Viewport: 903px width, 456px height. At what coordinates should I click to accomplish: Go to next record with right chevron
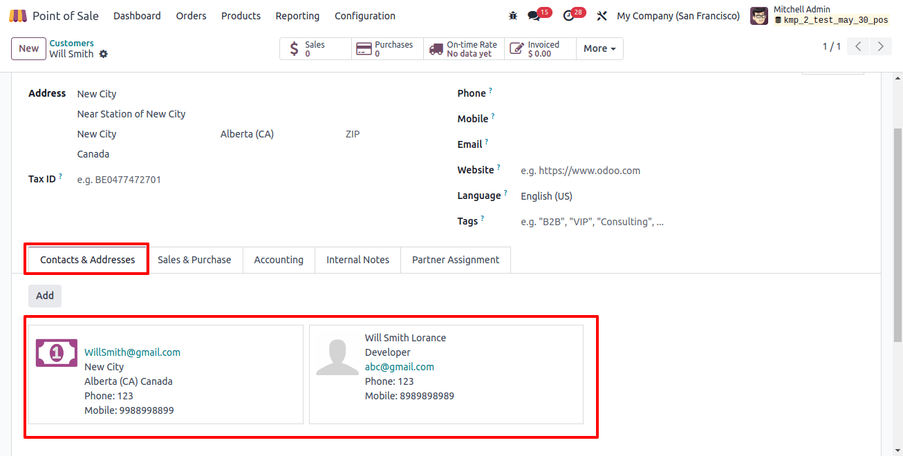coord(880,47)
